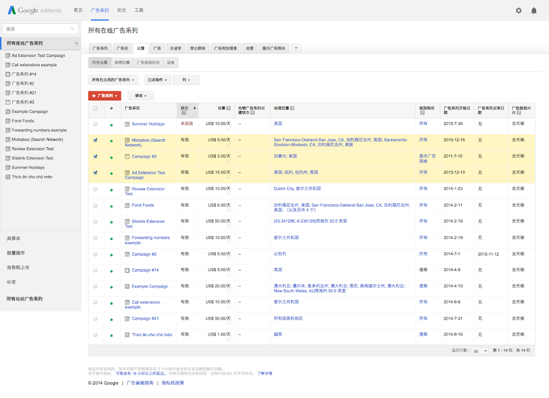
Task: Click the help icon beside 地理位置 column header
Action: pyautogui.click(x=292, y=108)
